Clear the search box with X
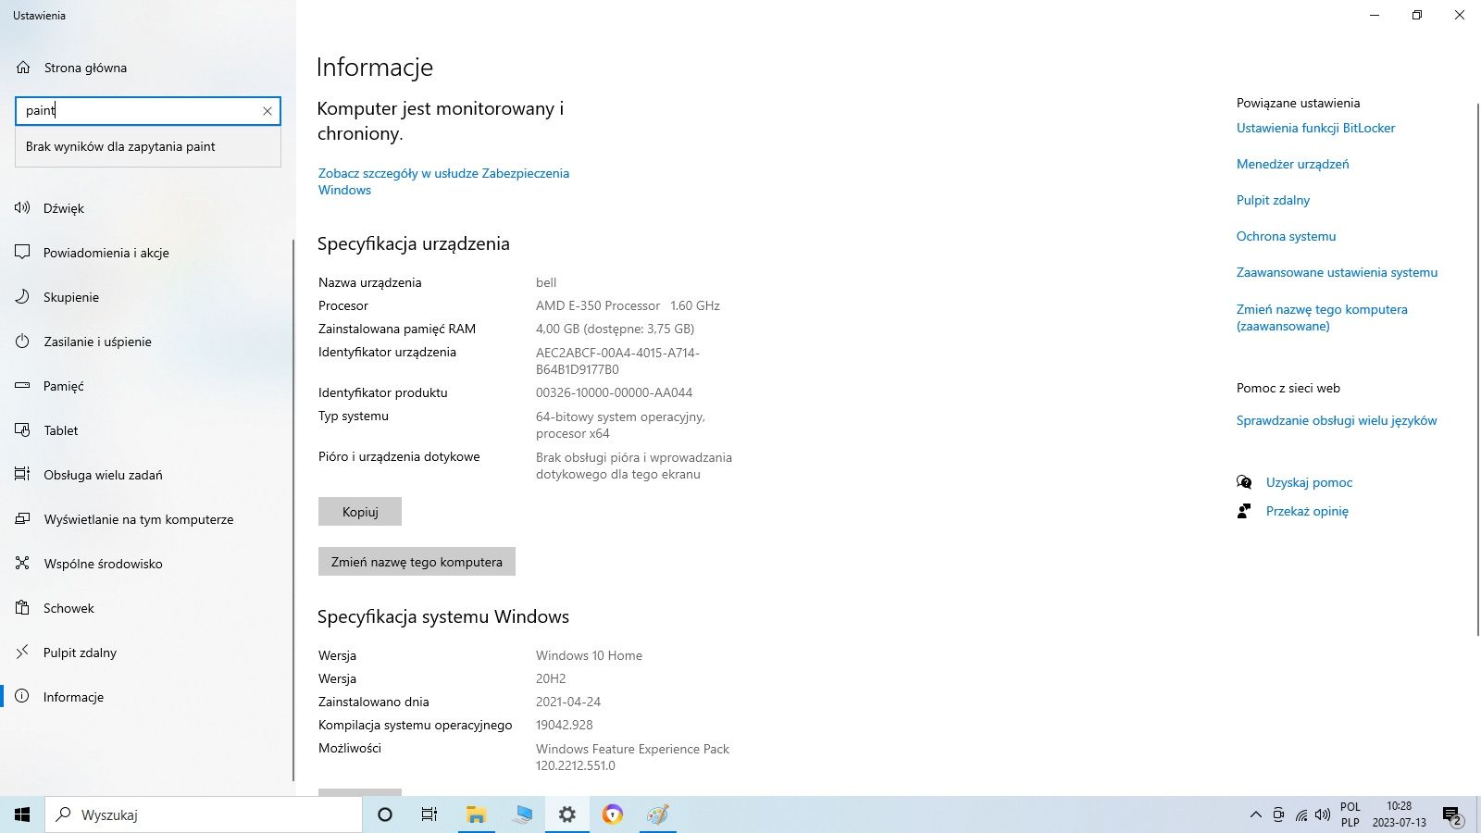Image resolution: width=1481 pixels, height=833 pixels. pyautogui.click(x=268, y=111)
